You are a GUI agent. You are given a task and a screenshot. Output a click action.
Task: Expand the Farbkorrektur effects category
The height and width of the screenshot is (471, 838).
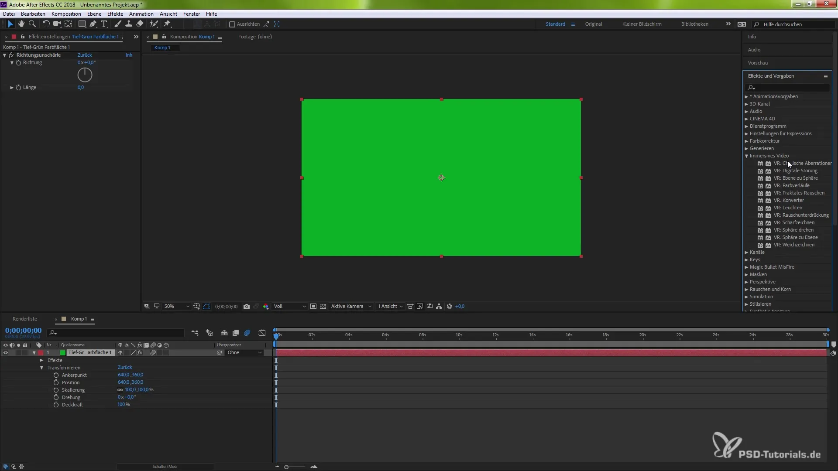(x=746, y=141)
